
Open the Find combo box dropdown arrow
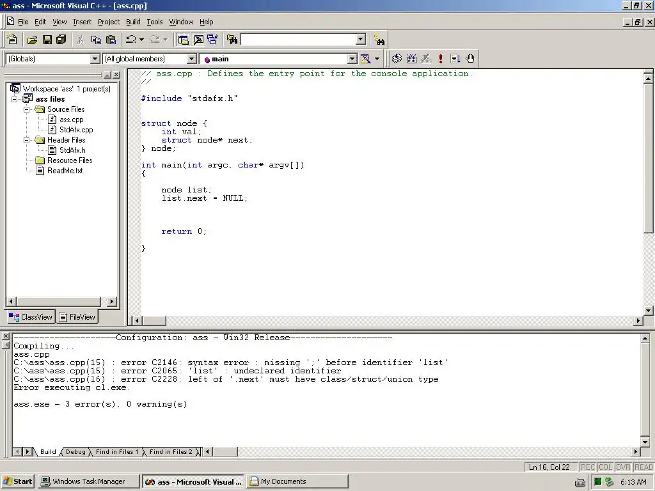[361, 40]
